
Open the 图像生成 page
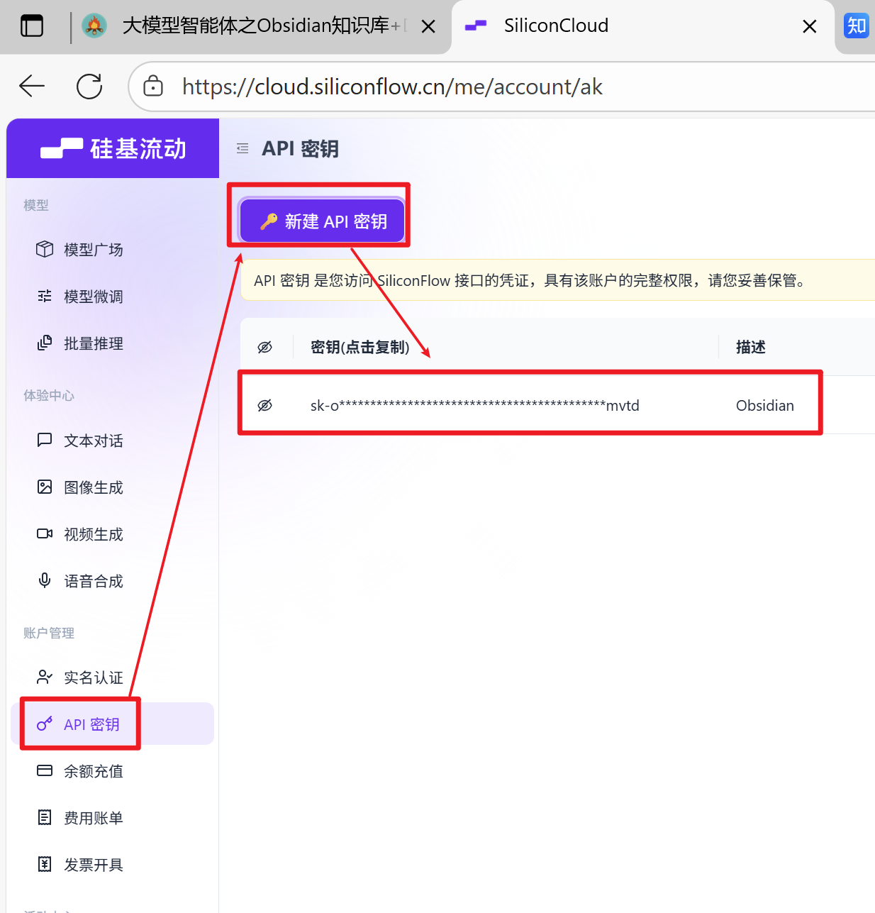point(92,487)
